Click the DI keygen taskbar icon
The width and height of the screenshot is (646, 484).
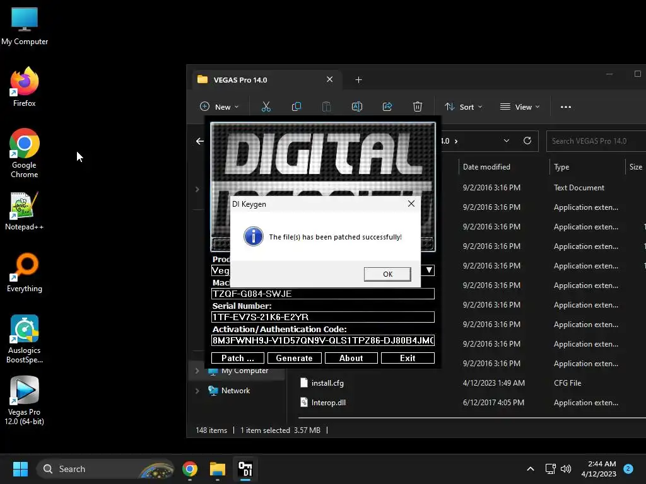245,469
